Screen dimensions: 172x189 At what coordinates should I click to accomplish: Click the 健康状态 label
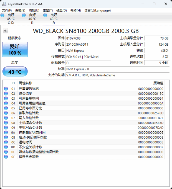14,38
